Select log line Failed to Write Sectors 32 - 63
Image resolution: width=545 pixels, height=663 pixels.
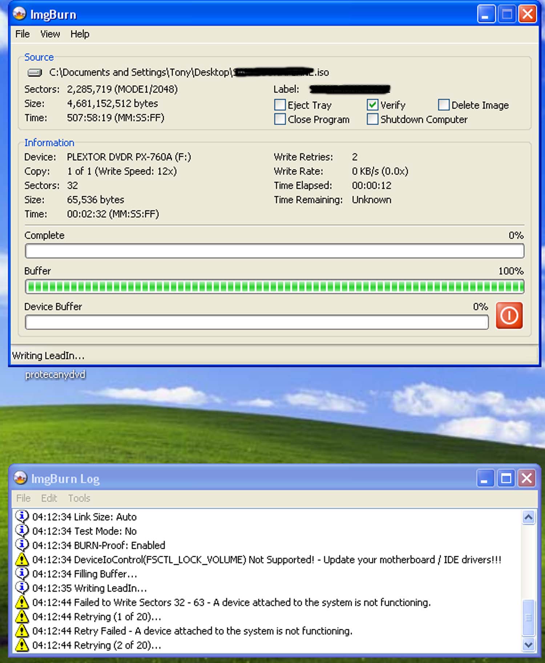coord(231,602)
